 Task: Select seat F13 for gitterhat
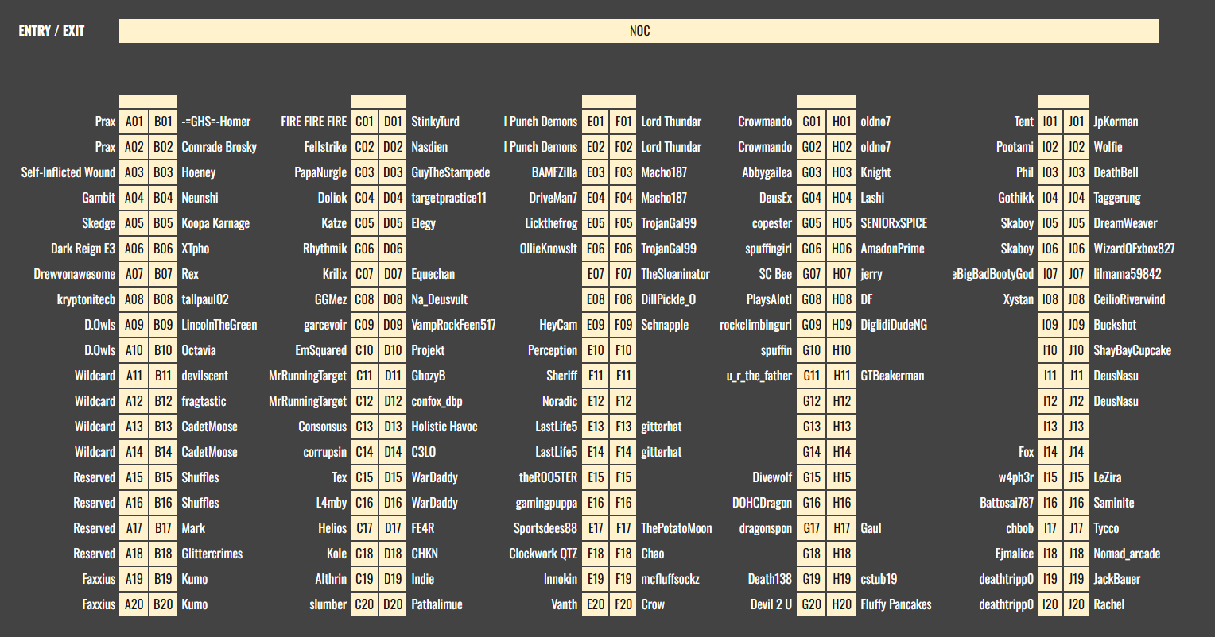(623, 427)
